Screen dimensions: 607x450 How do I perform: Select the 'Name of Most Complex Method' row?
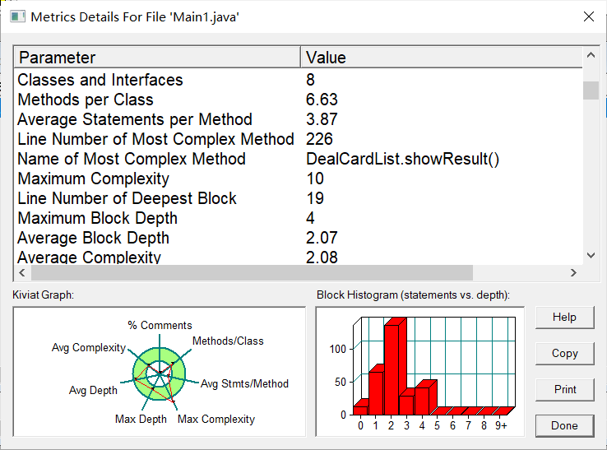pyautogui.click(x=299, y=159)
